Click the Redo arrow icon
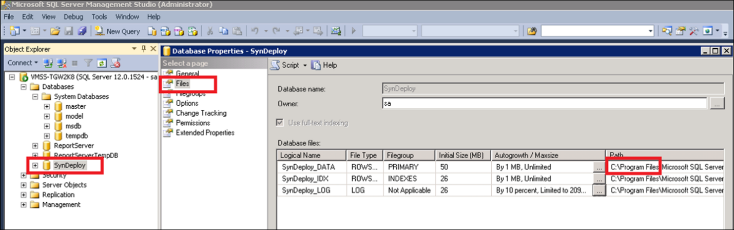This screenshot has width=734, height=230. [276, 31]
